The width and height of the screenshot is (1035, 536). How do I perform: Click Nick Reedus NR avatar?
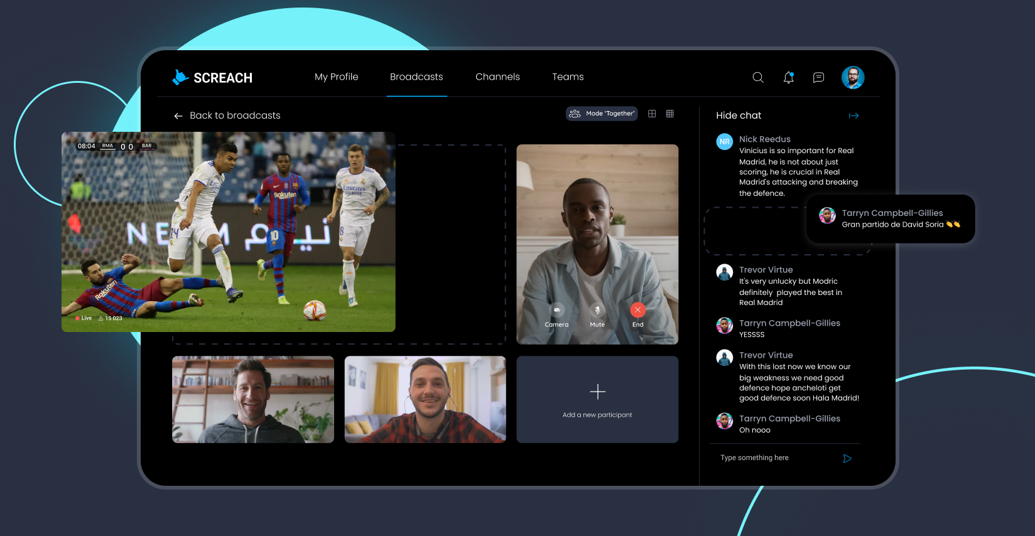tap(725, 142)
